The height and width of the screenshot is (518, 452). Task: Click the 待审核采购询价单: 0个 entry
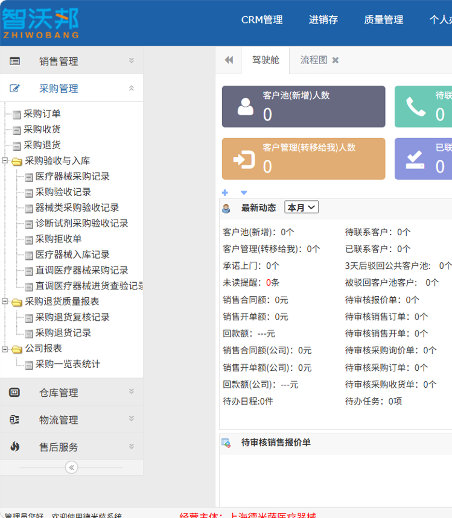point(391,350)
